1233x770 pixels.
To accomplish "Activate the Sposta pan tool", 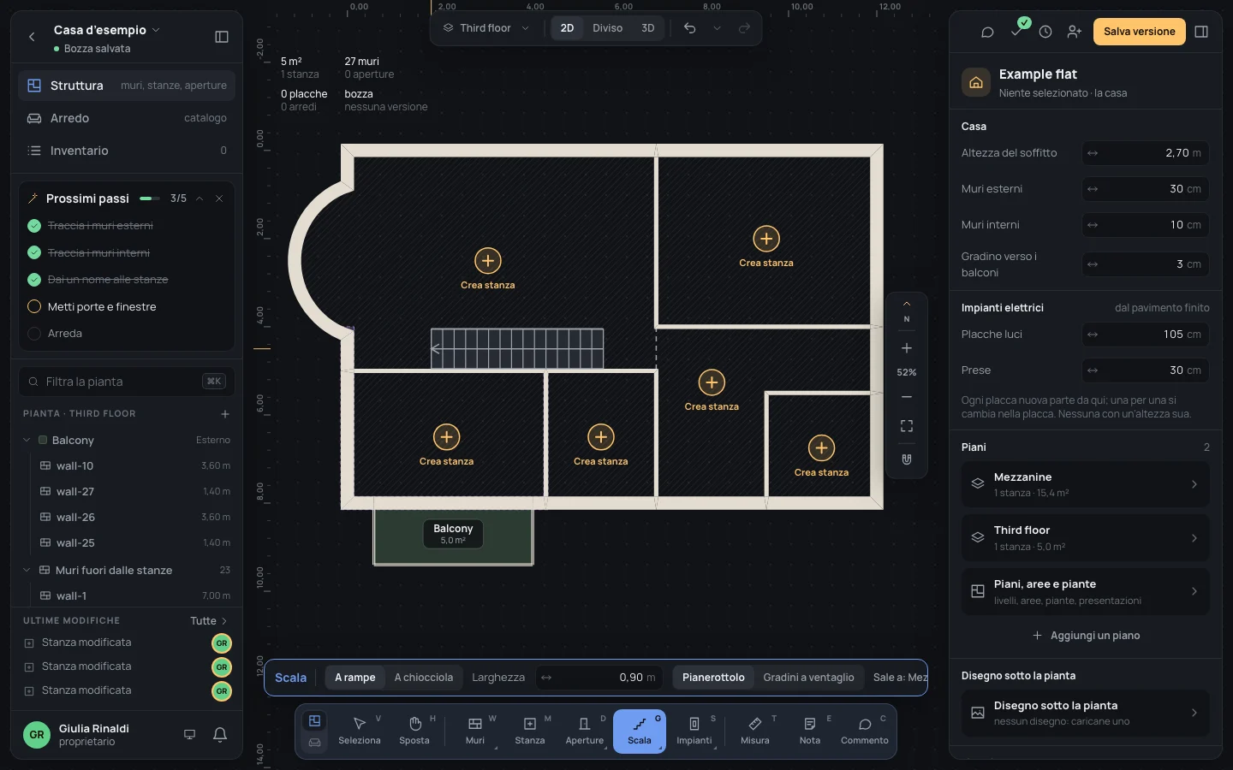I will 414,731.
